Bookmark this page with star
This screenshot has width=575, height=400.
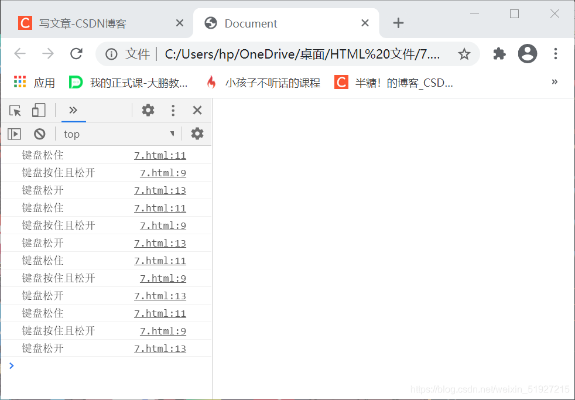pyautogui.click(x=464, y=54)
